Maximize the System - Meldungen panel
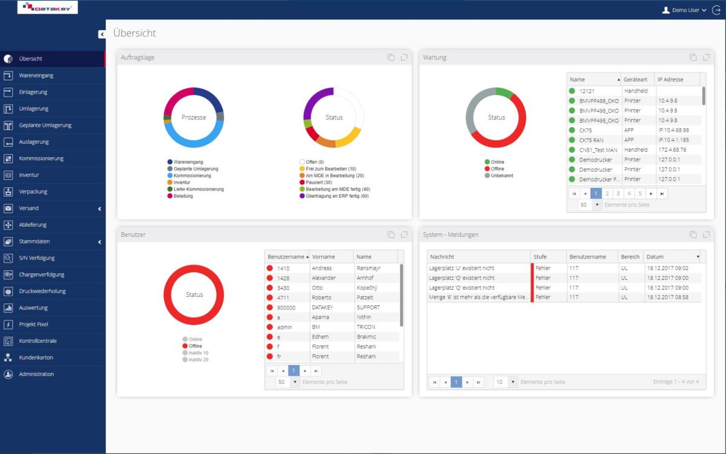 [x=706, y=235]
